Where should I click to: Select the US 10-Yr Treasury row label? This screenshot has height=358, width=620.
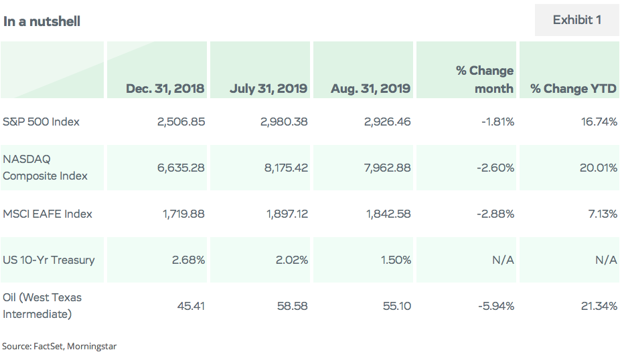[49, 260]
